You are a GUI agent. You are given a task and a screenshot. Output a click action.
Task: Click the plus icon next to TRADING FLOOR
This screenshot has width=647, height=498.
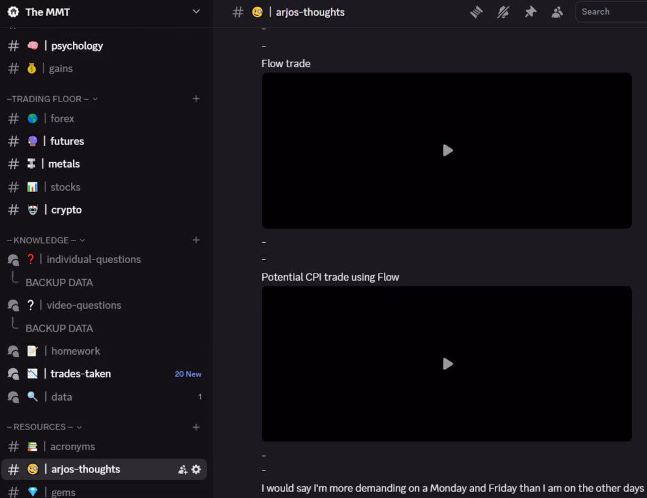(x=196, y=98)
